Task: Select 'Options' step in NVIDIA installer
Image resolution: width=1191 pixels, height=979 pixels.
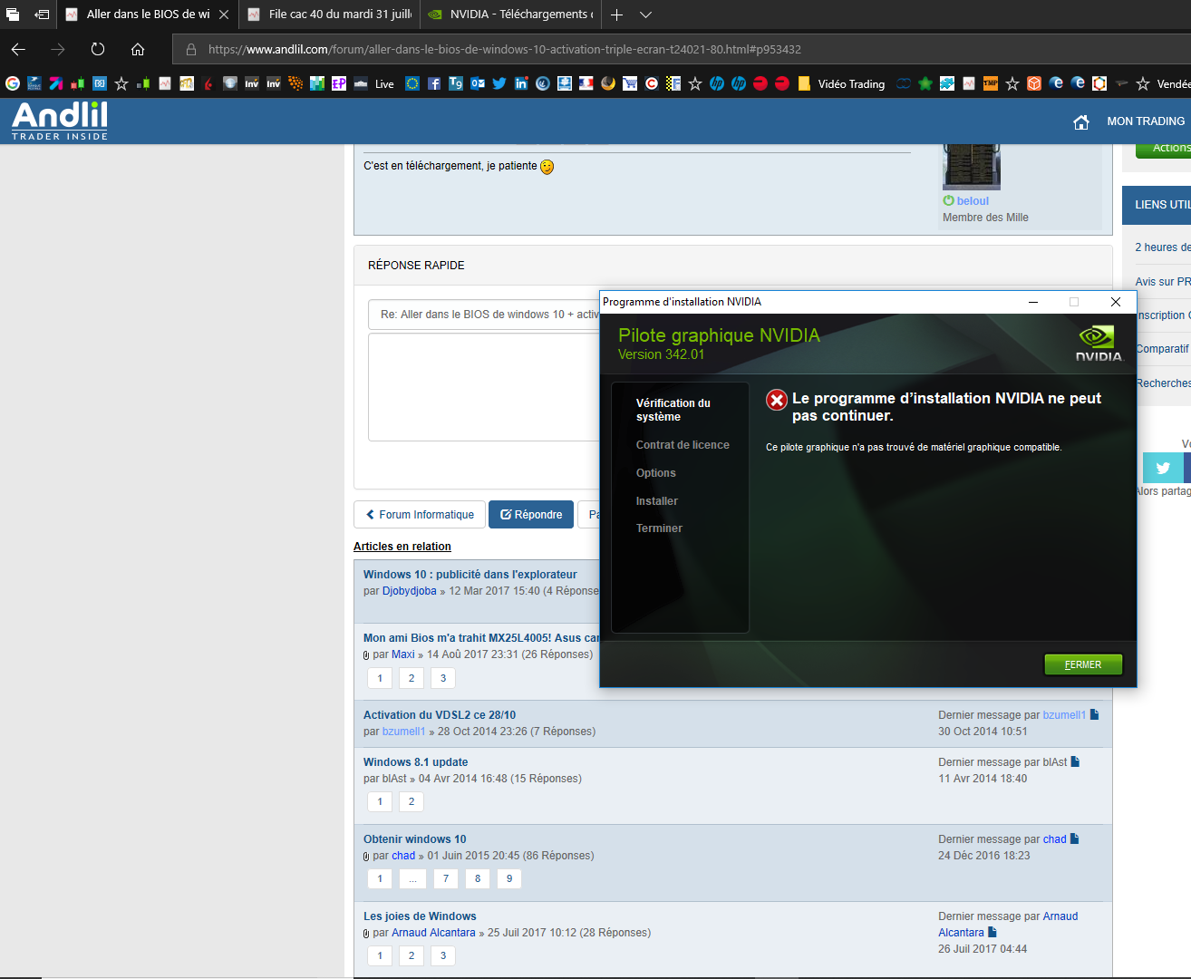Action: pyautogui.click(x=656, y=473)
